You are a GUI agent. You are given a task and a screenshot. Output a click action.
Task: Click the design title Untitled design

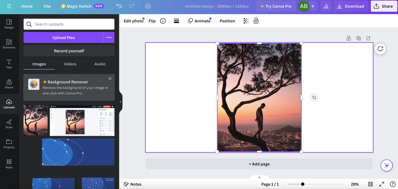point(217,6)
